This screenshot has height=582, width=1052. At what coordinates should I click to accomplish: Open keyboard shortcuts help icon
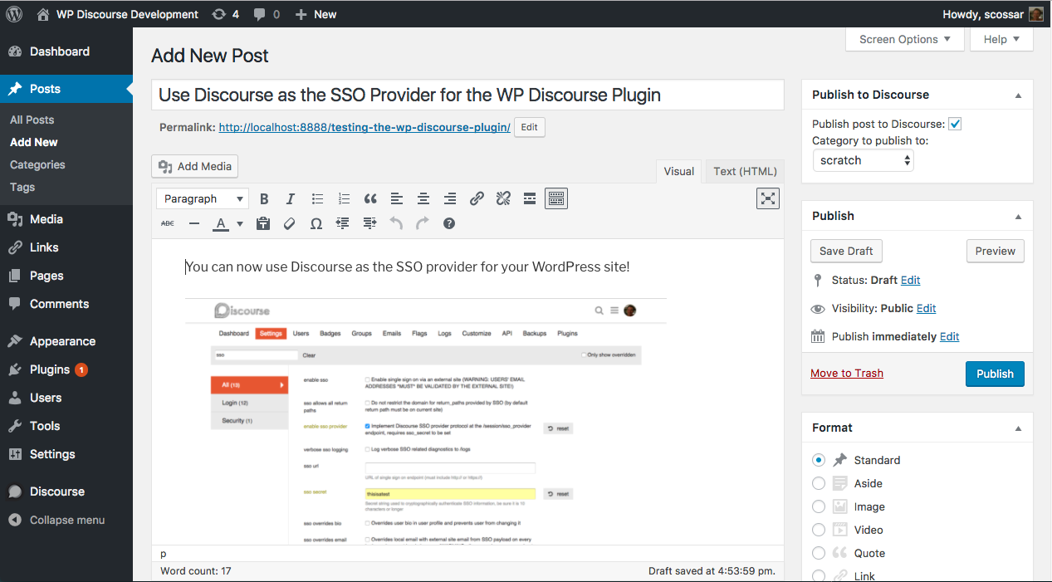[x=449, y=223]
